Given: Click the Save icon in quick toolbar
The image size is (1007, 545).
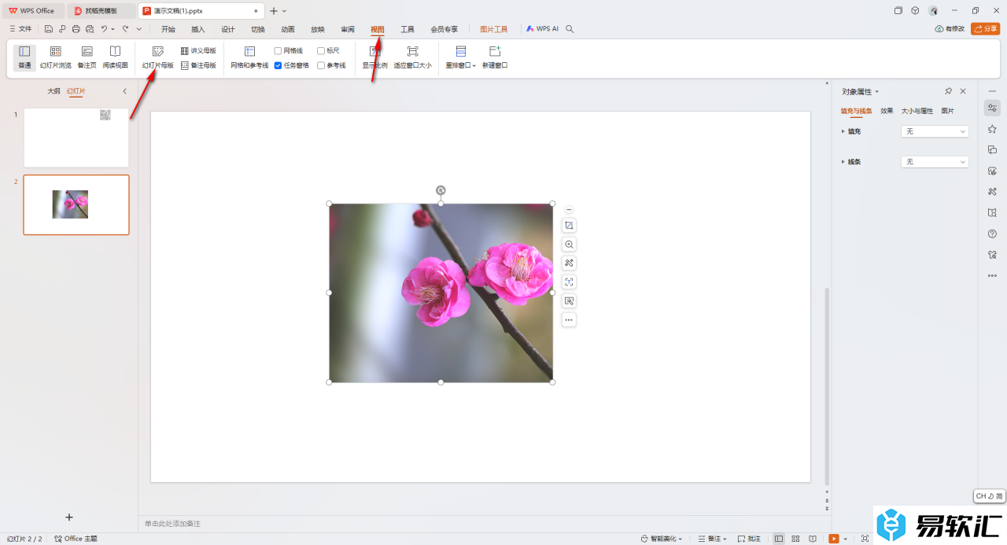Looking at the screenshot, I should tap(49, 29).
